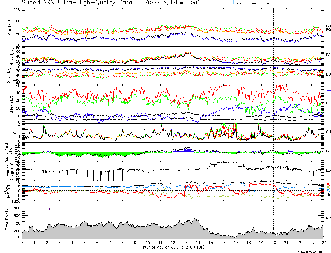
Task: Click the Hour of day x-axis label
Action: [x=172, y=248]
